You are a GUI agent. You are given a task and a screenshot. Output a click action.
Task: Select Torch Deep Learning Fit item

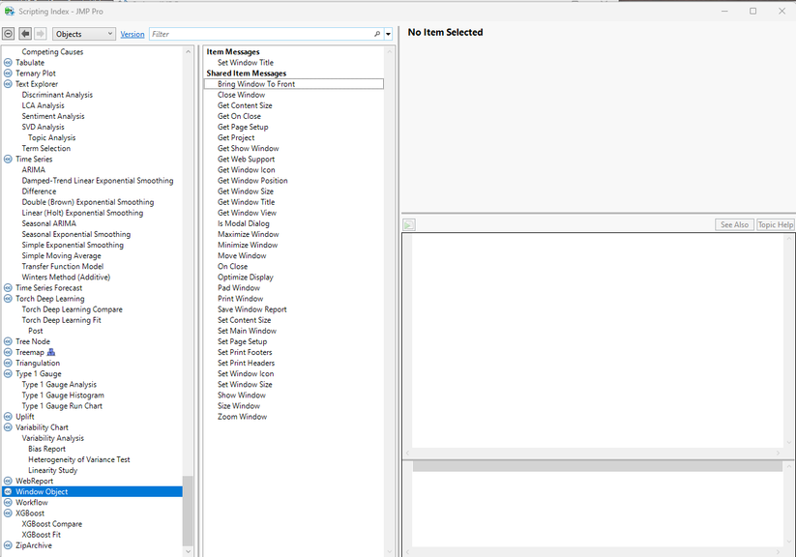[x=62, y=320]
